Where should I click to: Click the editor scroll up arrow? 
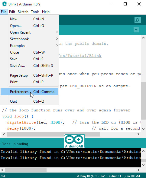(143, 38)
